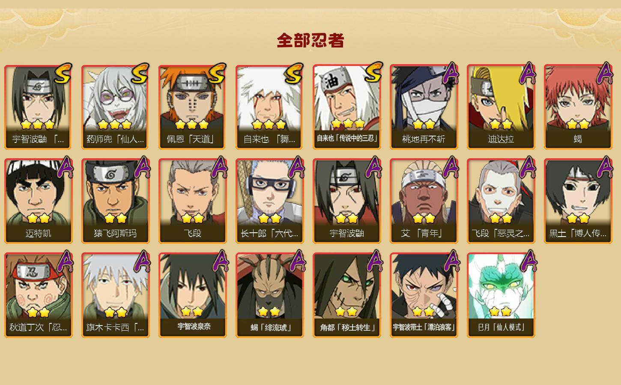Choose the 迈特凯 ninja portrait
Screen dimensions: 621x385
pyautogui.click(x=38, y=201)
